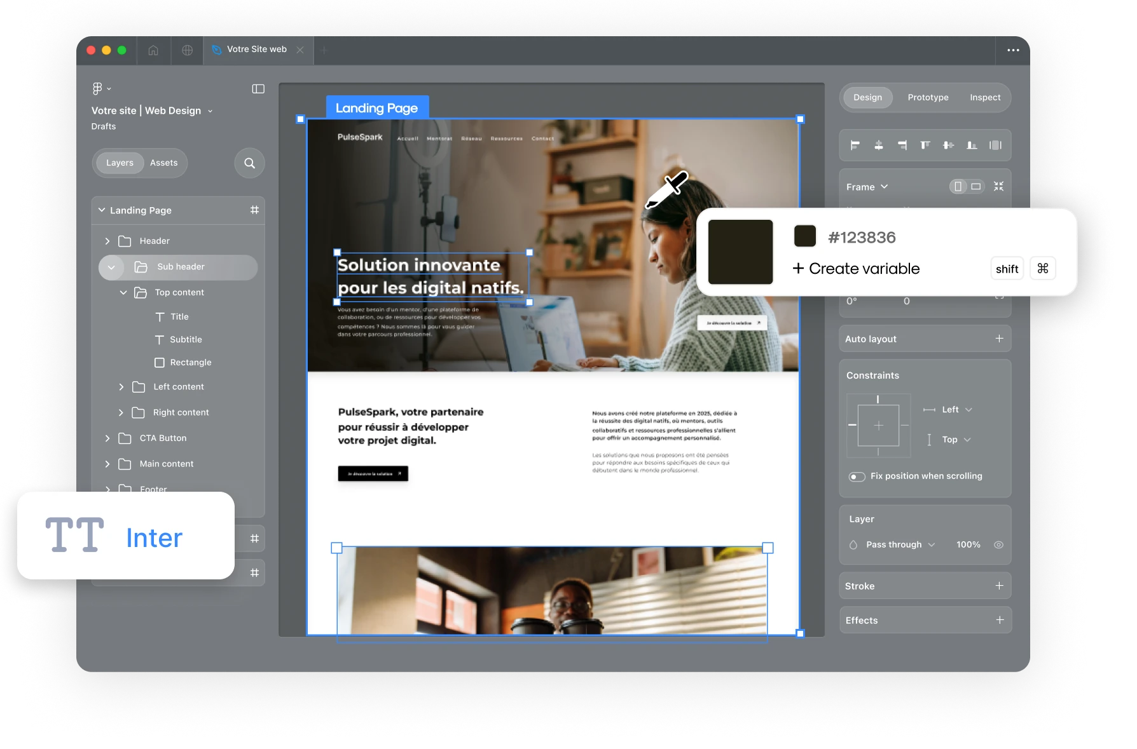This screenshot has height=749, width=1137.
Task: Open the home icon tab
Action: [x=153, y=50]
